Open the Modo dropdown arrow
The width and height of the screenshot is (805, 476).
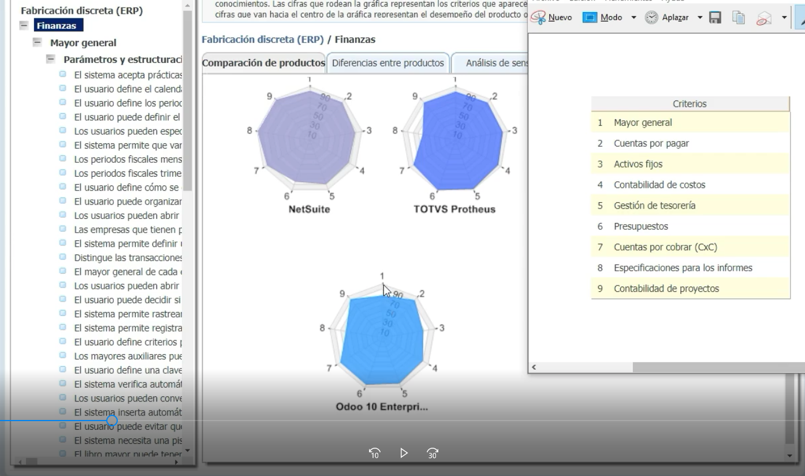click(633, 18)
